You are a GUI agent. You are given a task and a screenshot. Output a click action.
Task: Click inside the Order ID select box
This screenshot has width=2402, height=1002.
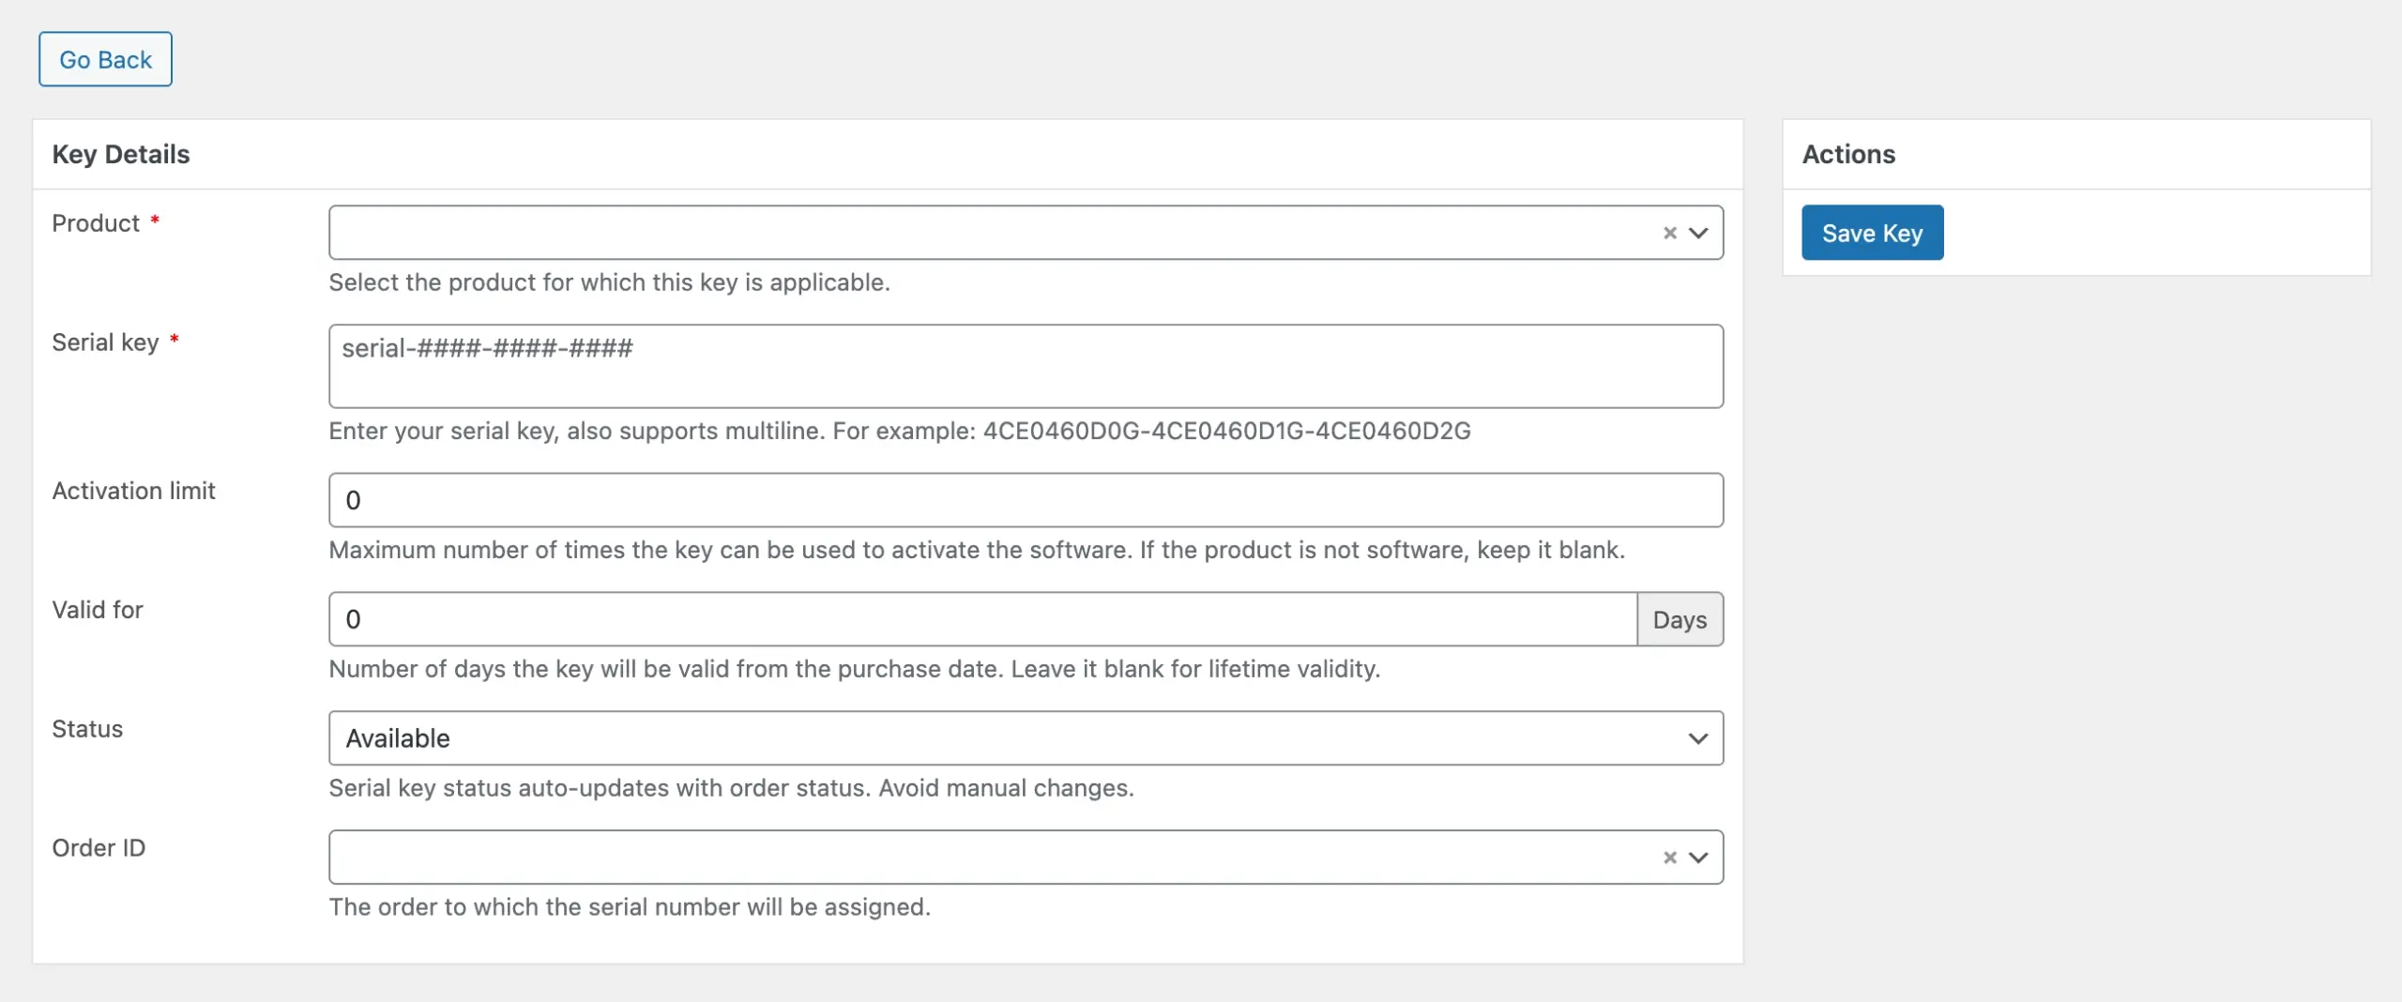point(985,858)
